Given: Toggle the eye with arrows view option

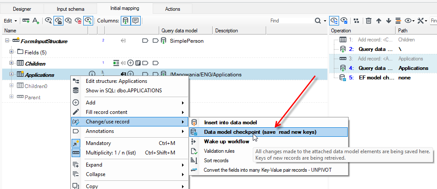Looking at the screenshot, I should (x=88, y=20).
